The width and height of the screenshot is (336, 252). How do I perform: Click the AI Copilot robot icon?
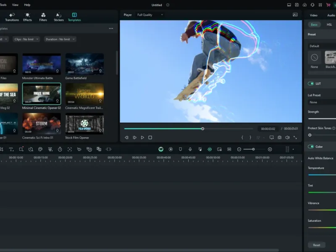point(161,150)
